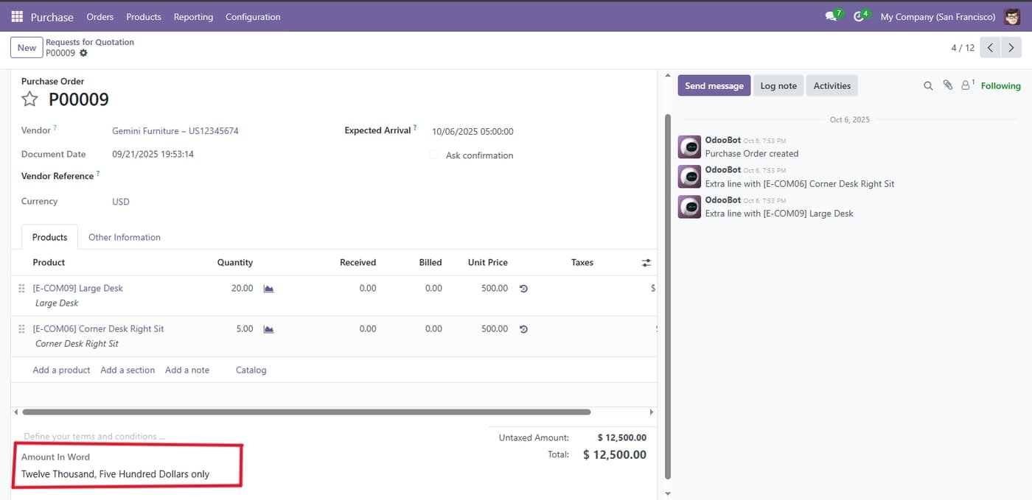Click the Activities button

[832, 85]
